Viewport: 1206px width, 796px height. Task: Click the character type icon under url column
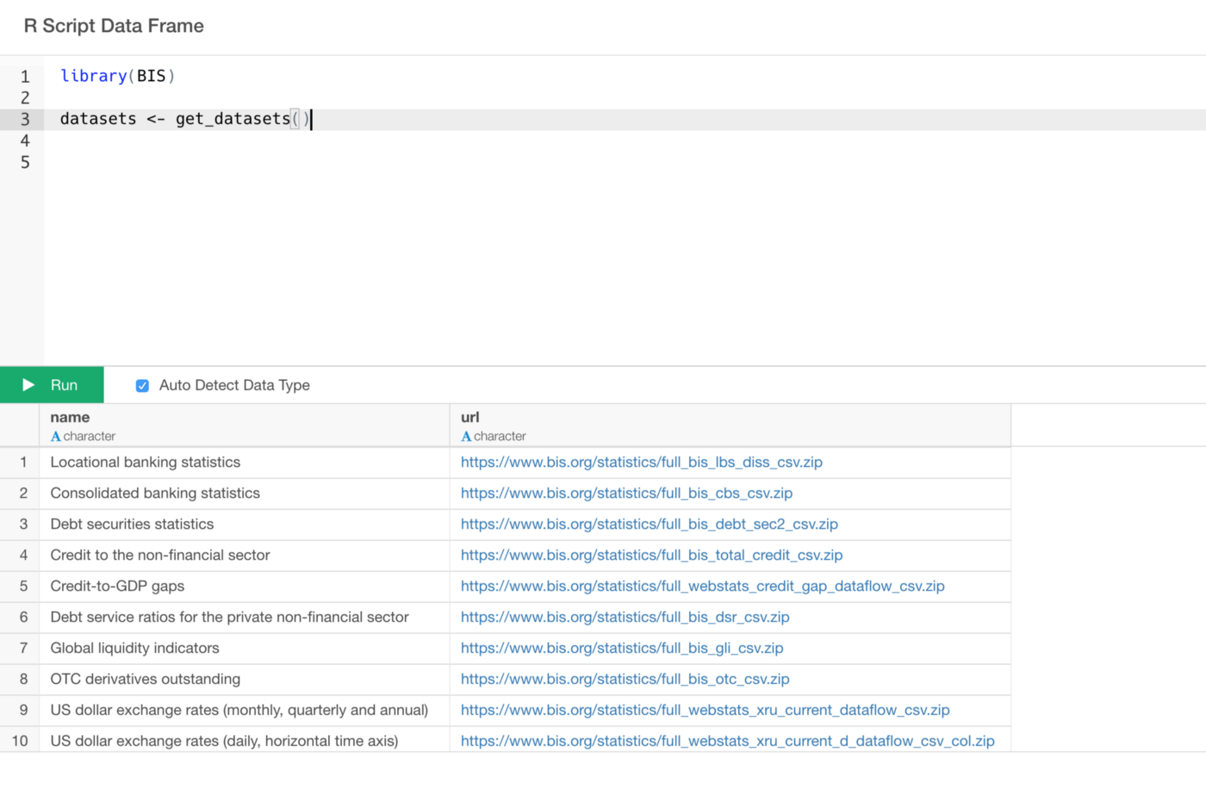pos(466,437)
